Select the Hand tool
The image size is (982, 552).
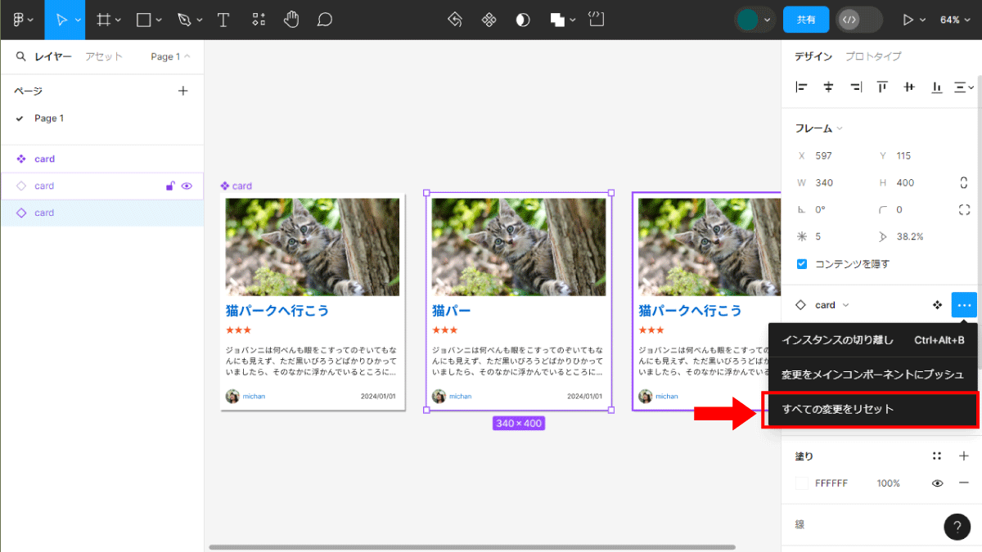(291, 20)
